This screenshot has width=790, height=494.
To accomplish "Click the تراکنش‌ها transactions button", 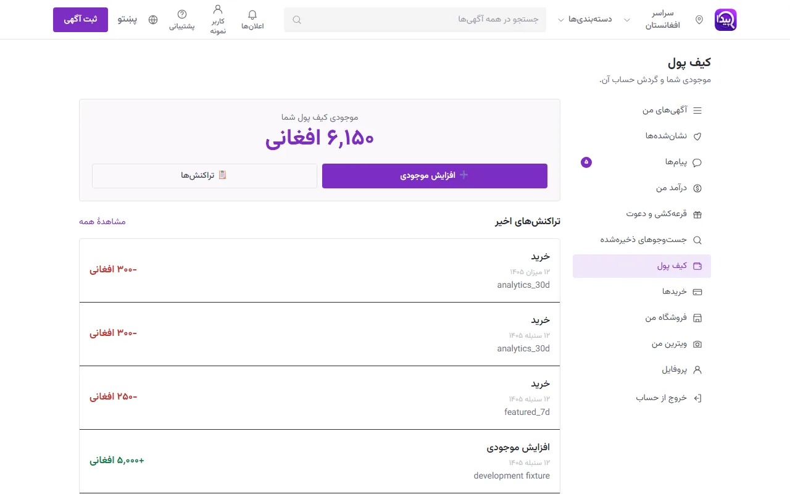I will coord(204,176).
